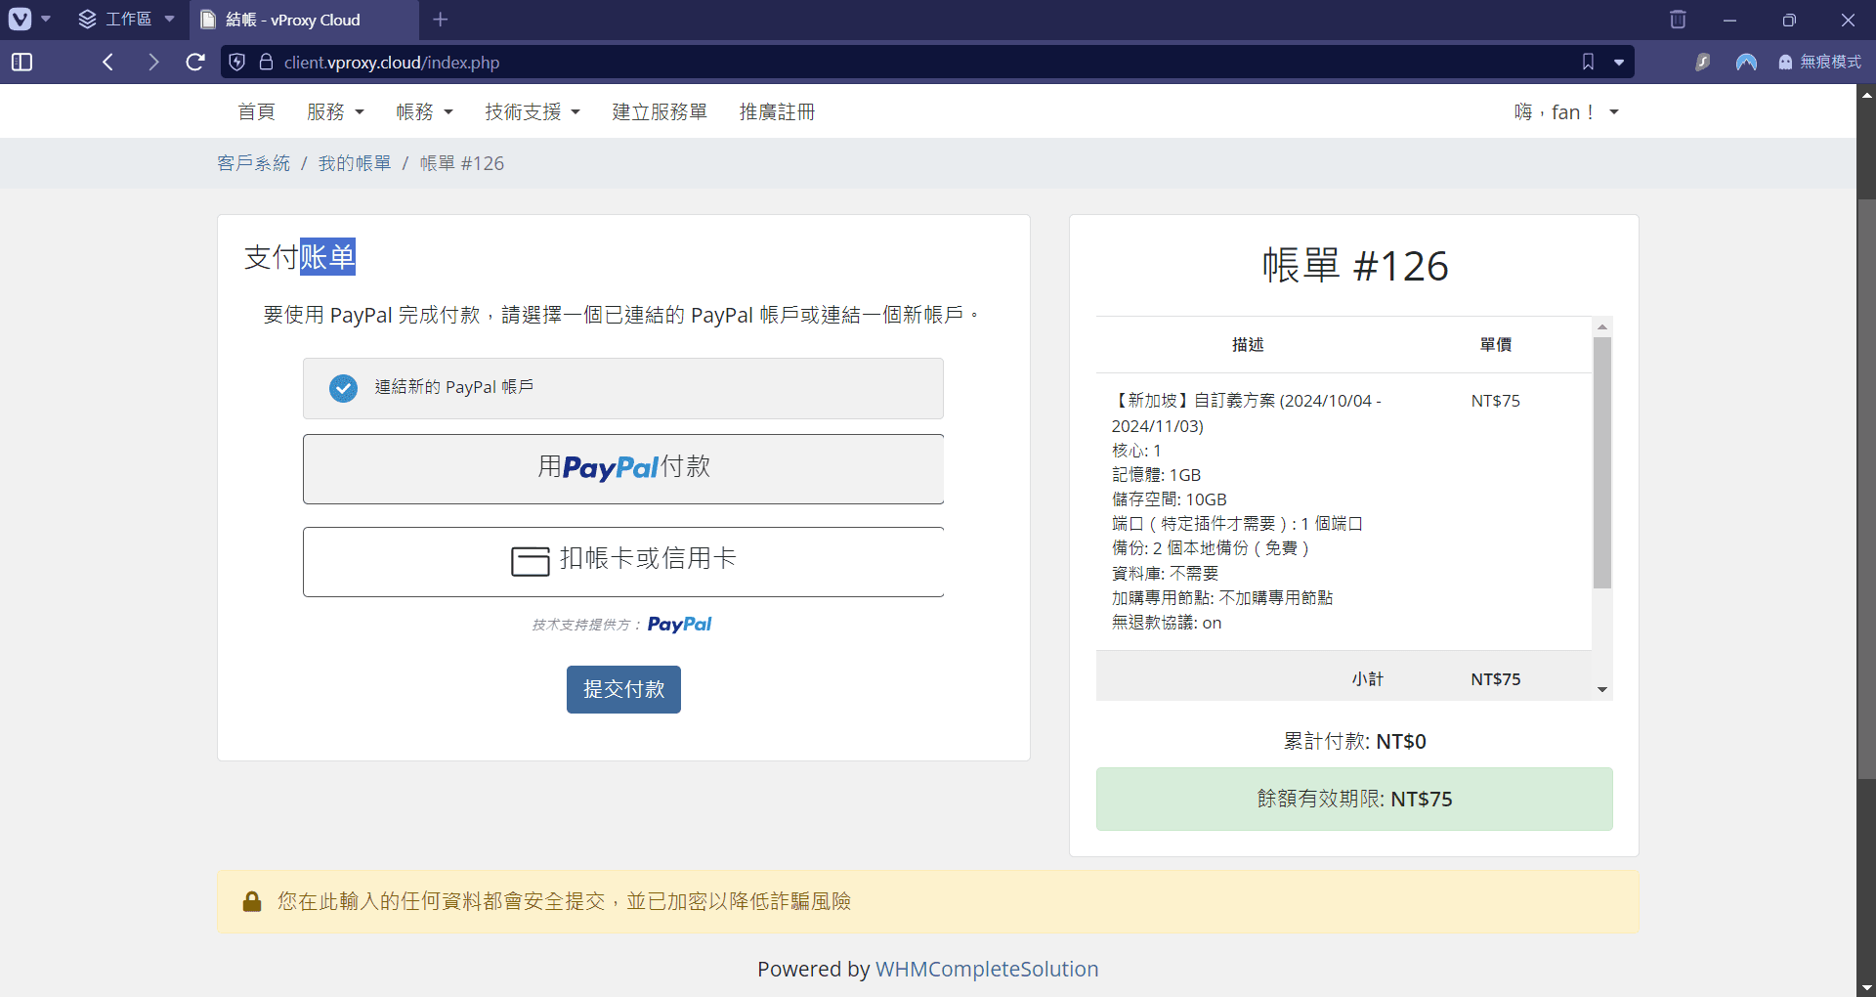Expand the Vivaldi menu dropdown arrow
Screen dimensions: 1876x997
pos(46,19)
